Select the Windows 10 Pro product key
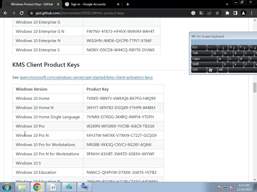This screenshot has height=192, width=257. coord(120,126)
